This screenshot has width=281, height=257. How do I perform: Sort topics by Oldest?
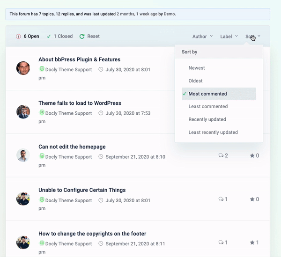point(195,81)
